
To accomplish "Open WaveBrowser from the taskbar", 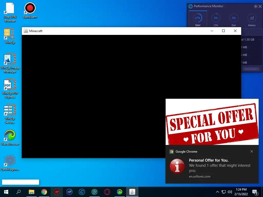I will pos(120,192).
